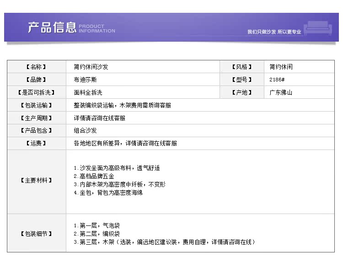Click the value 组合沙发

coord(85,131)
